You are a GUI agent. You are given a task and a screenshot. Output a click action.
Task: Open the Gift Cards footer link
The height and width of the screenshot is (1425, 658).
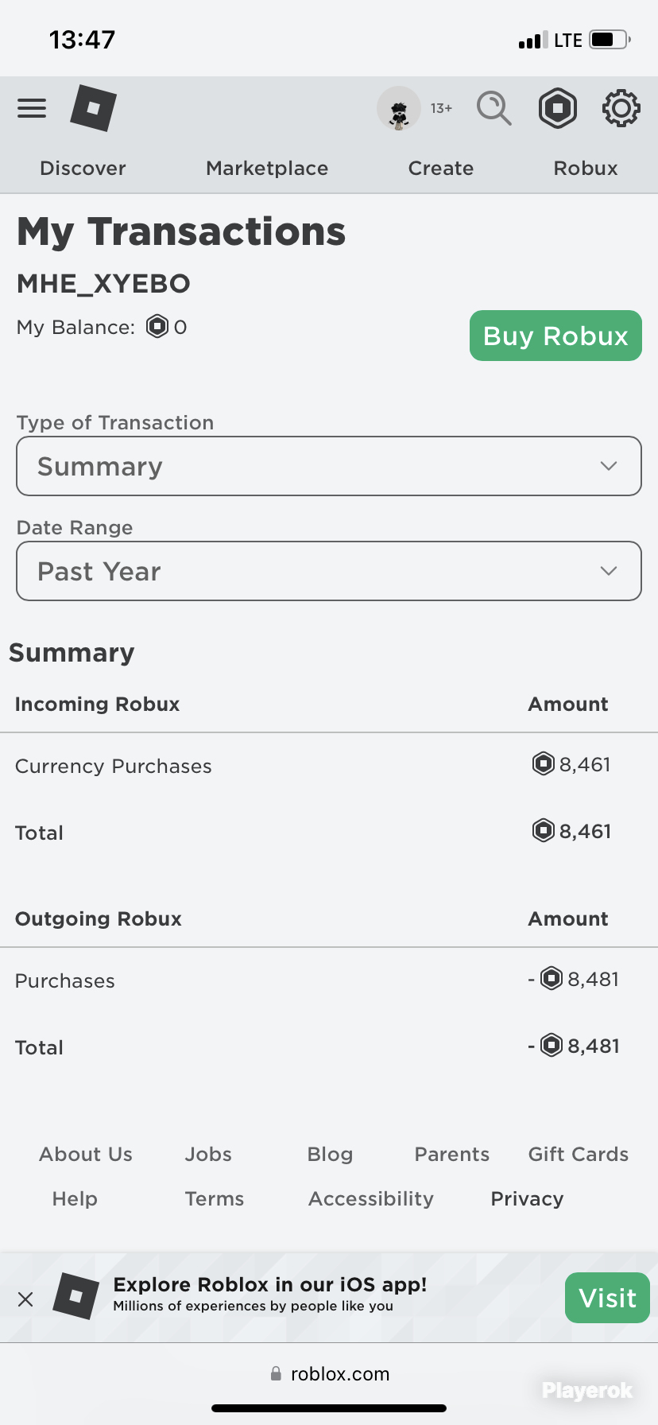[579, 1154]
